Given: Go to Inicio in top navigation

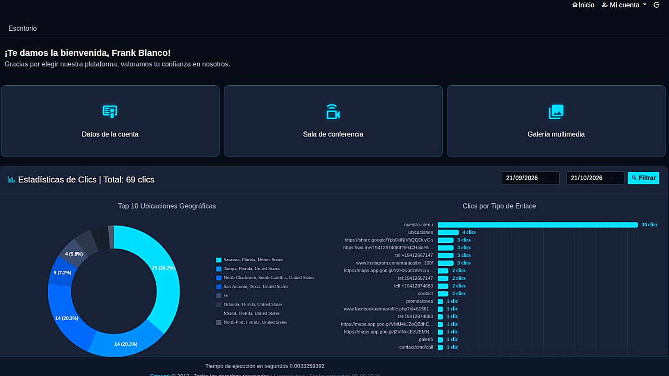Looking at the screenshot, I should [583, 5].
